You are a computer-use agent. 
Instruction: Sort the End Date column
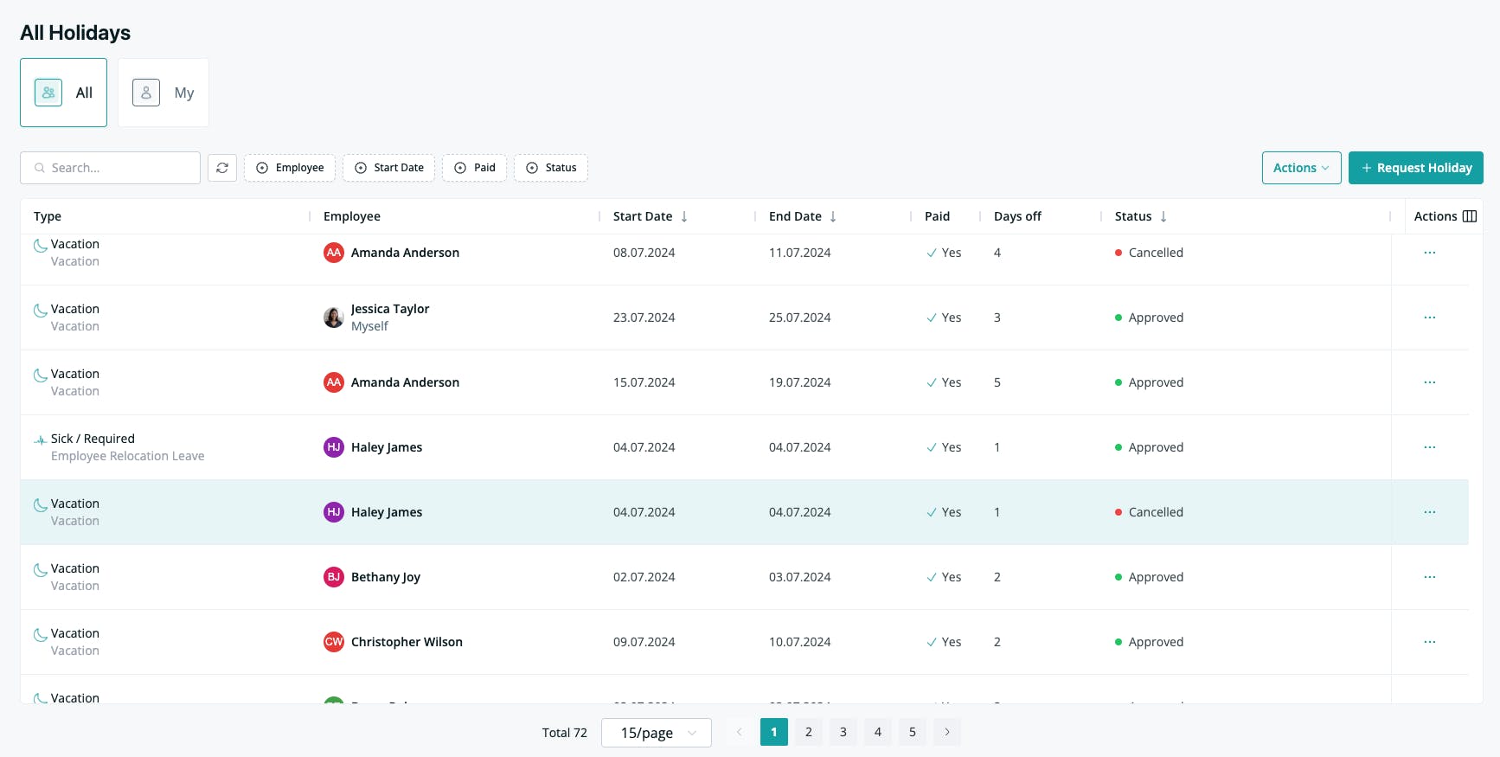[833, 216]
